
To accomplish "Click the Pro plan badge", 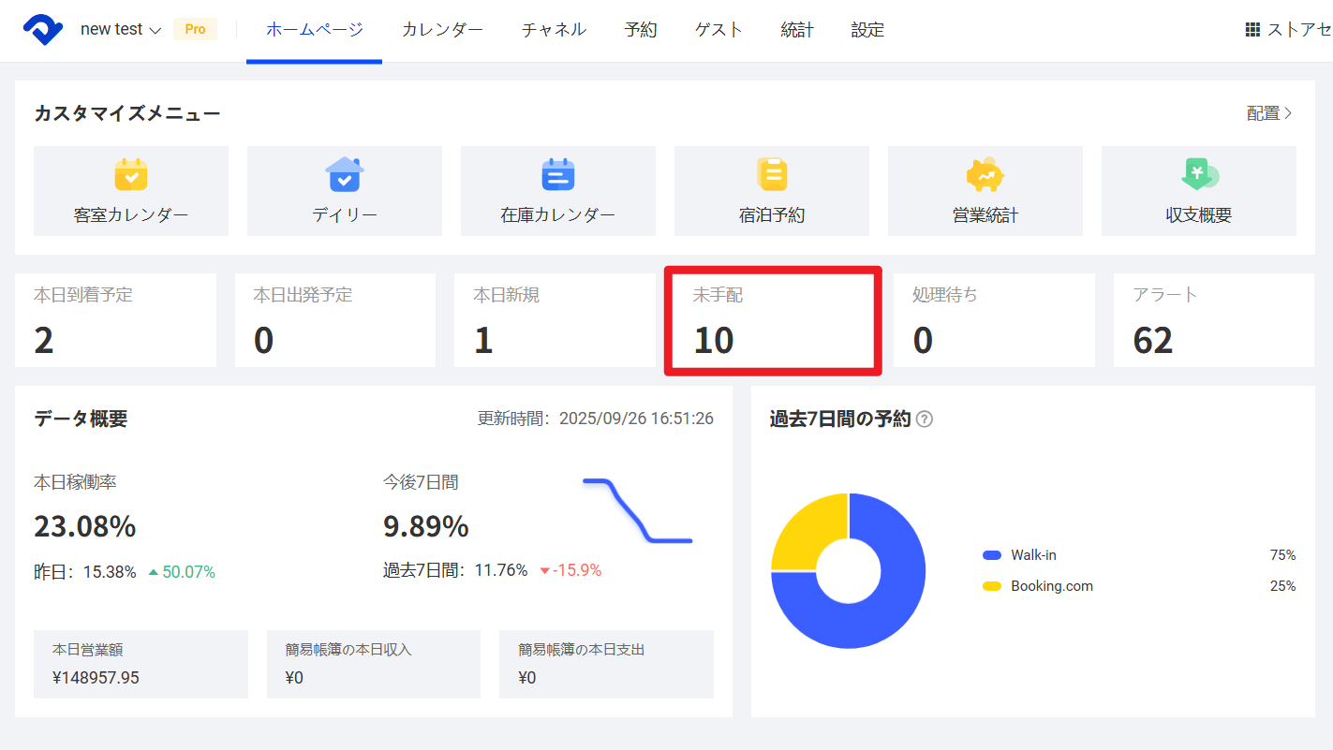I will coord(195,30).
